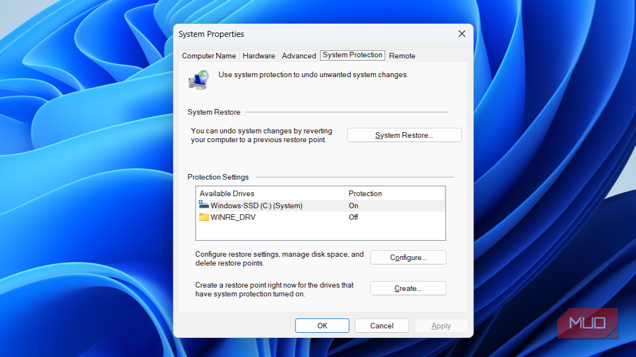Click the WINRE_DRV folder icon

pyautogui.click(x=204, y=218)
